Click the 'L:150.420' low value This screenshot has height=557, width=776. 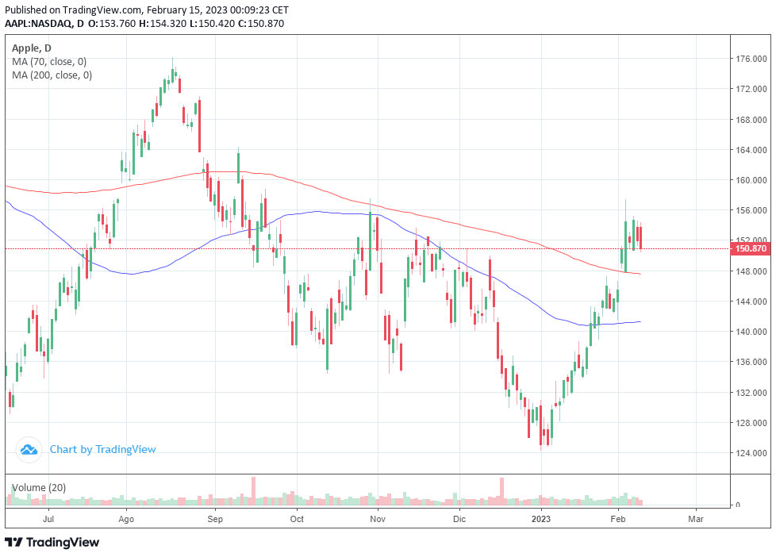pos(212,23)
